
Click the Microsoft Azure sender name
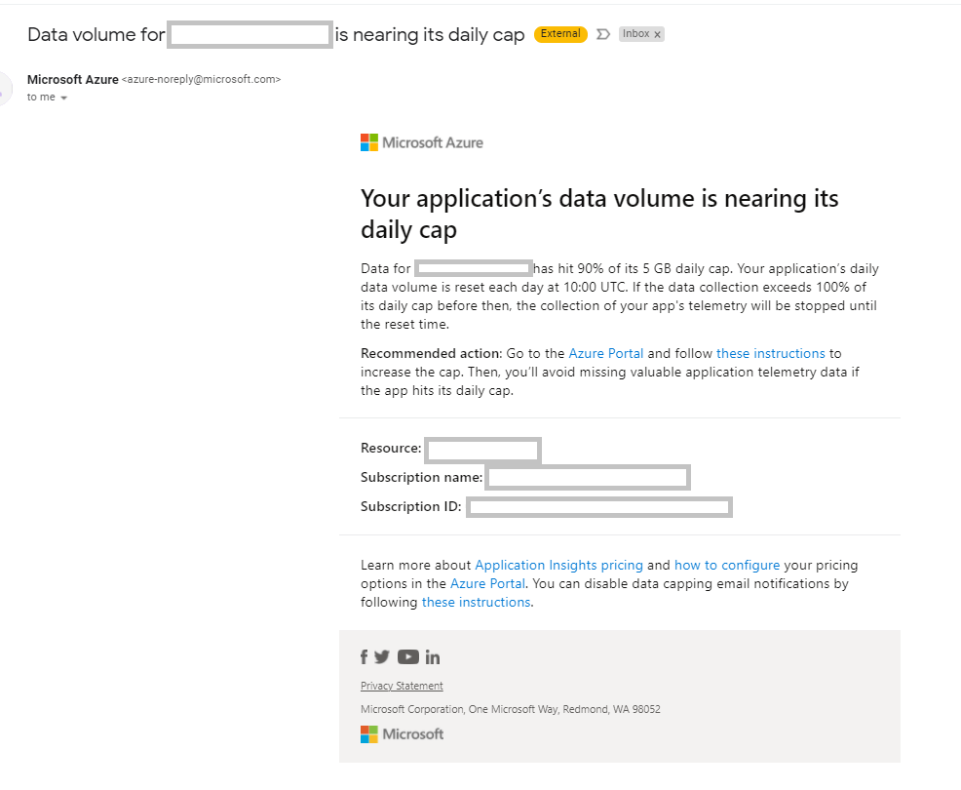click(x=73, y=80)
